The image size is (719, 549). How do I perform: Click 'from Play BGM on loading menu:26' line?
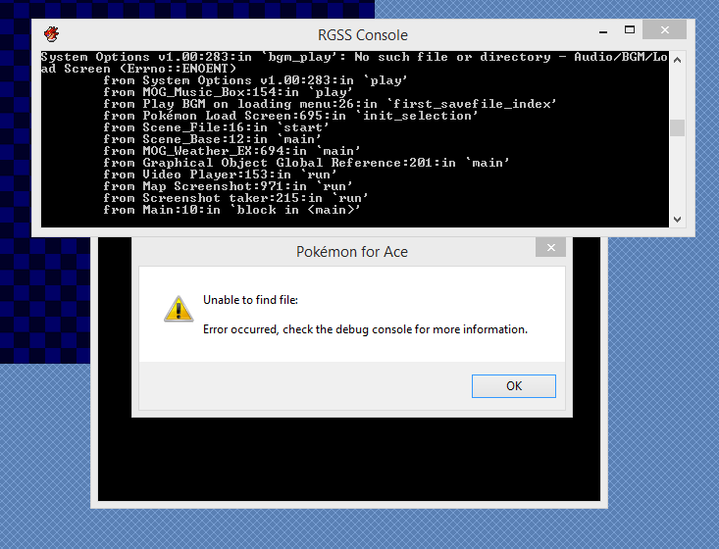330,104
